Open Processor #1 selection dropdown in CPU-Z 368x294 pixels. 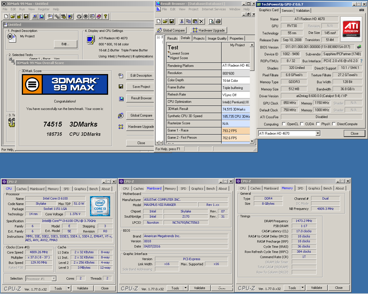click(54, 278)
